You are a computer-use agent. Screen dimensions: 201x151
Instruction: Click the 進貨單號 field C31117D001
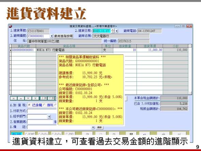[38, 31]
